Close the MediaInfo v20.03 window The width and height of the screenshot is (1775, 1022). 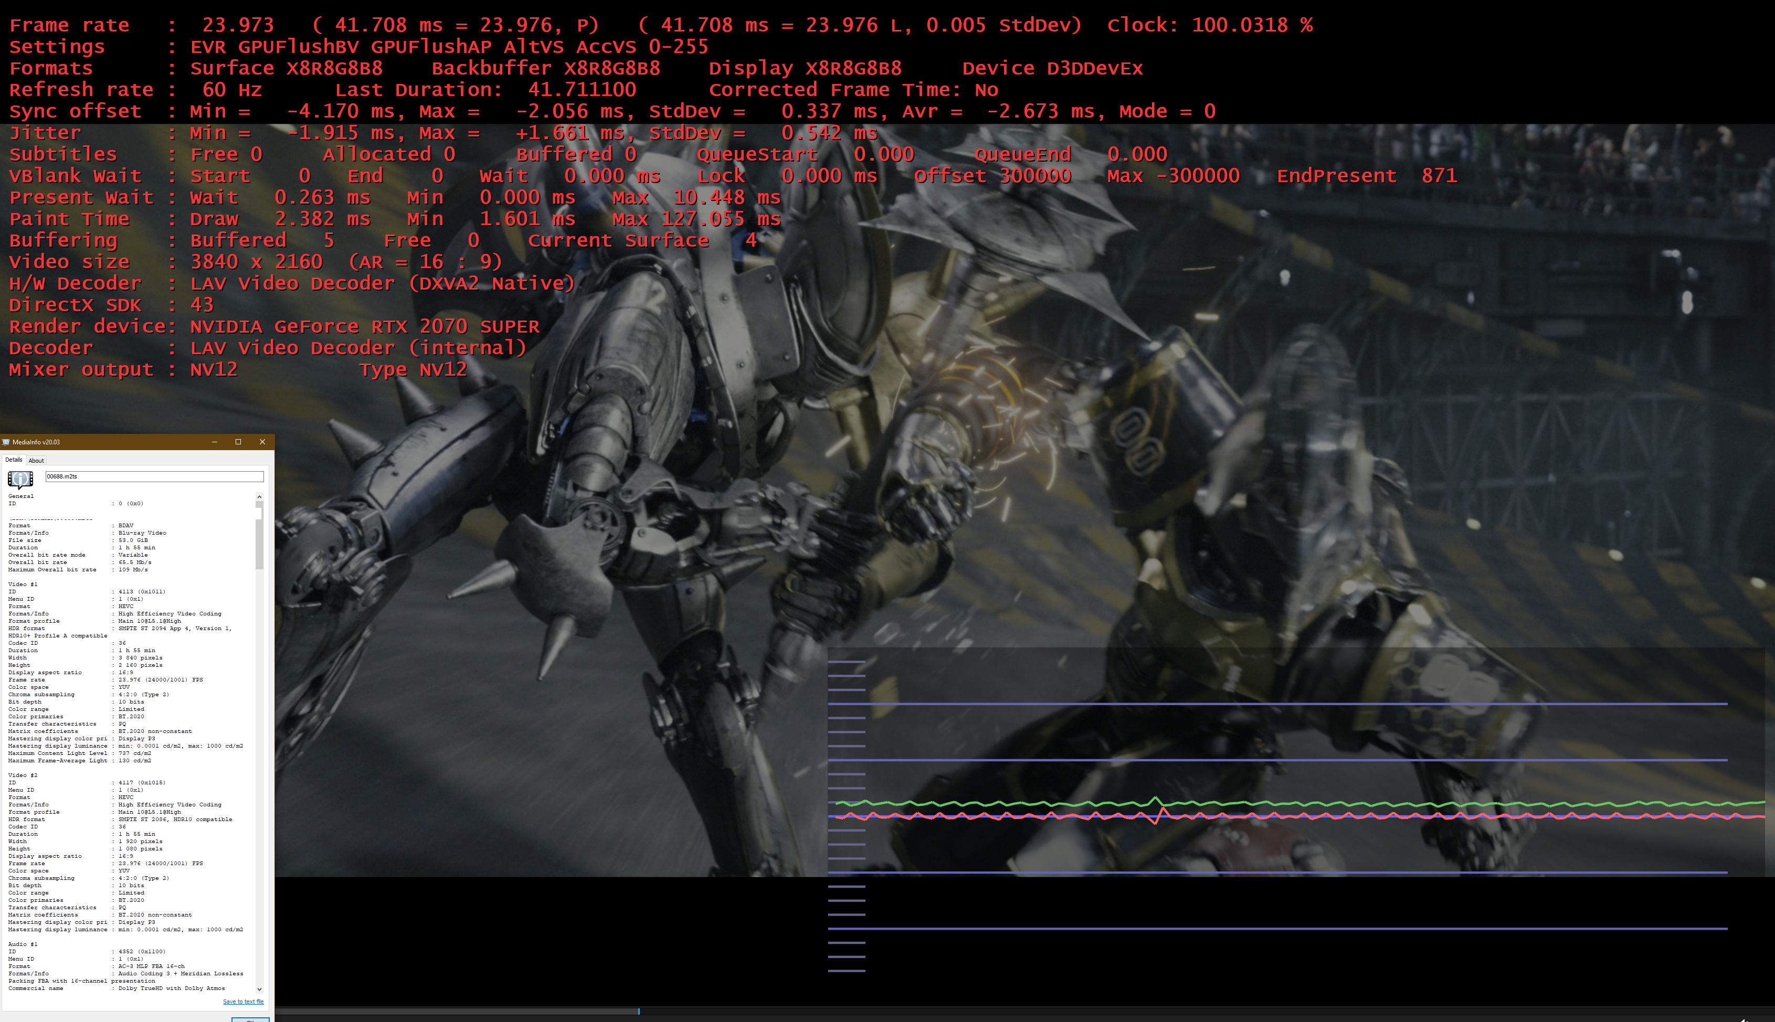[262, 442]
